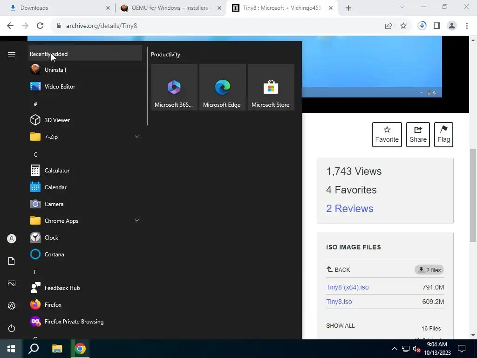Image resolution: width=477 pixels, height=358 pixels.
Task: Open 3D Viewer app
Action: pyautogui.click(x=85, y=120)
